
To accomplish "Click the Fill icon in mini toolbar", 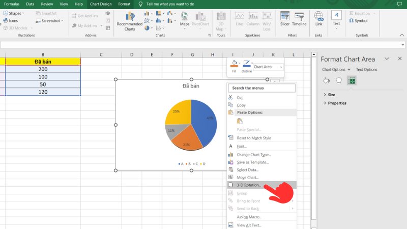I will click(234, 64).
